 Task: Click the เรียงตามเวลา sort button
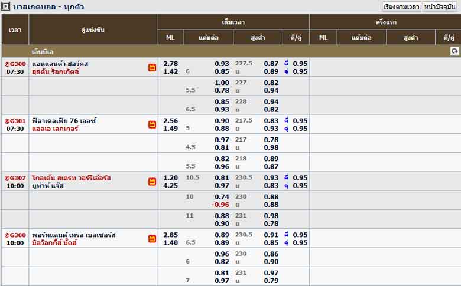tap(401, 6)
